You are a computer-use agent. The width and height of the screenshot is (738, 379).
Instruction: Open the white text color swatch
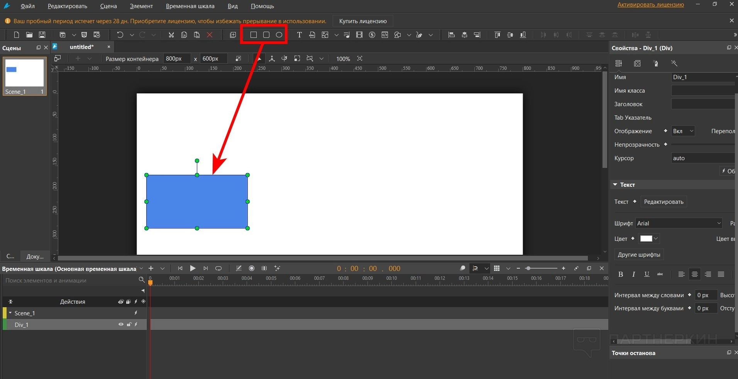(648, 239)
